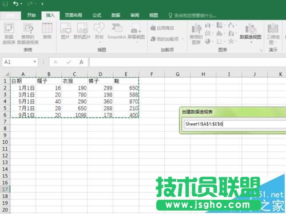The width and height of the screenshot is (286, 214).
Task: Click cell C6 with value 1098
Action: click(74, 115)
